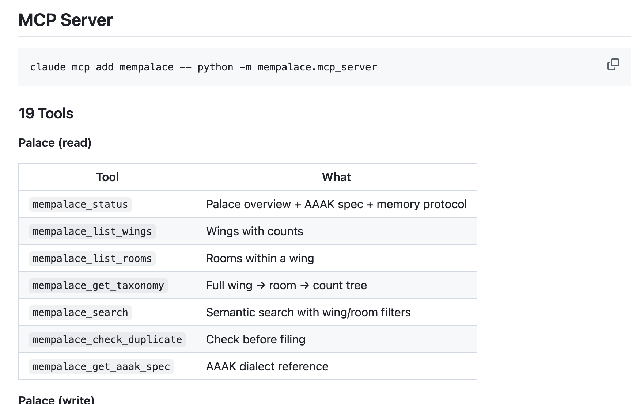The image size is (644, 404).
Task: Click the What column header
Action: (x=336, y=177)
